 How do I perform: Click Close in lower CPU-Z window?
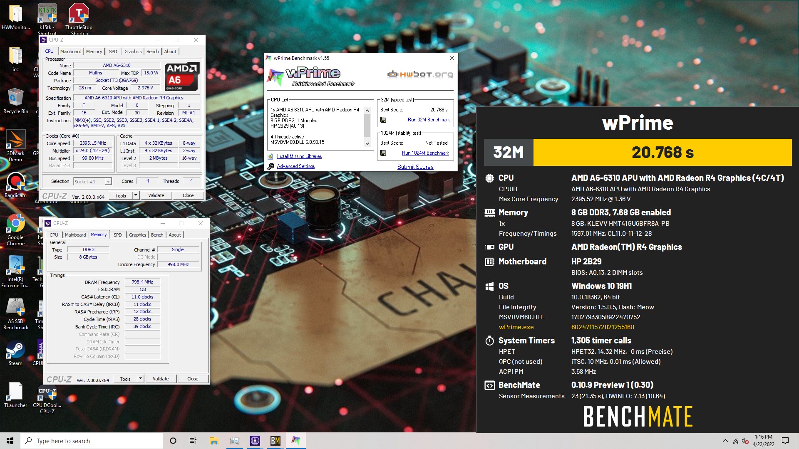pos(193,379)
